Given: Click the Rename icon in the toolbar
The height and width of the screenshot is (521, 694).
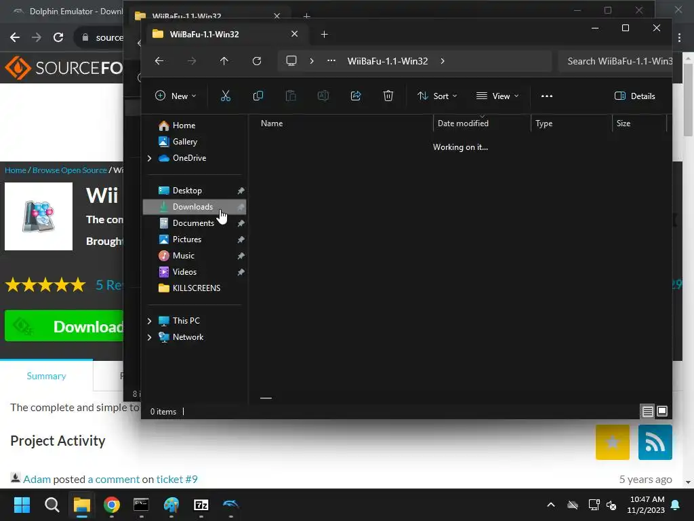Looking at the screenshot, I should [x=323, y=96].
